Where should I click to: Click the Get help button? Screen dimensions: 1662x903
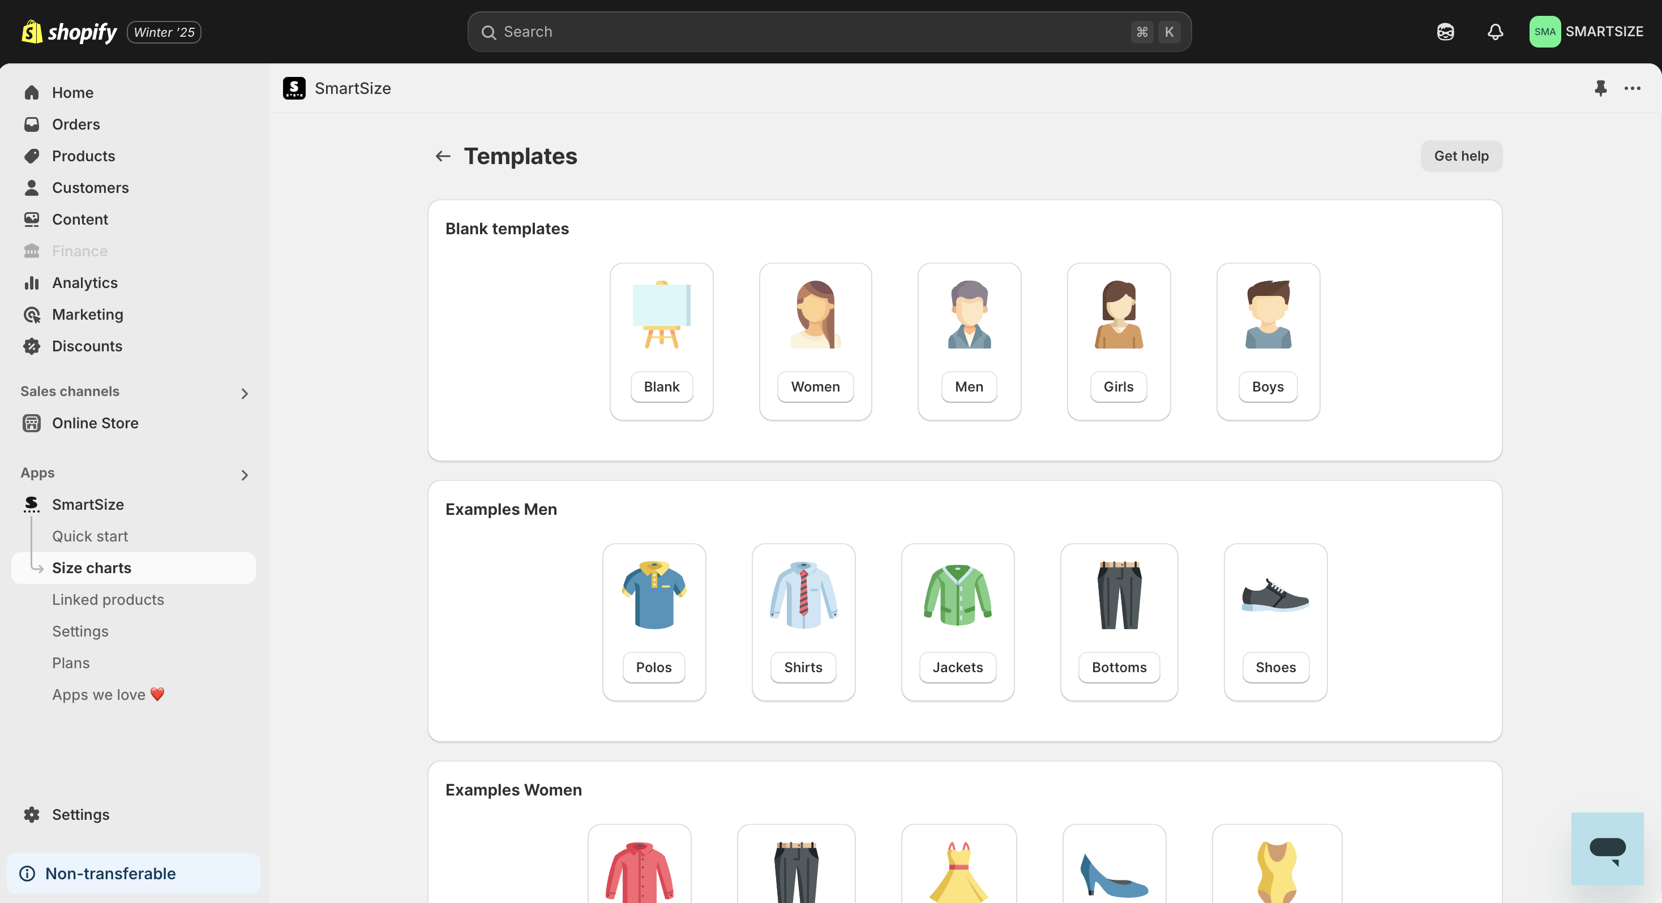pyautogui.click(x=1460, y=156)
